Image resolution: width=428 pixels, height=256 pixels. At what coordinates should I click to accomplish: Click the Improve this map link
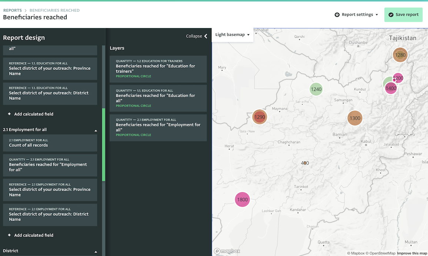pos(412,253)
